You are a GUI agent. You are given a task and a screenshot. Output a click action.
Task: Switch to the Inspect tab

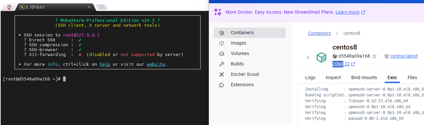point(333,77)
